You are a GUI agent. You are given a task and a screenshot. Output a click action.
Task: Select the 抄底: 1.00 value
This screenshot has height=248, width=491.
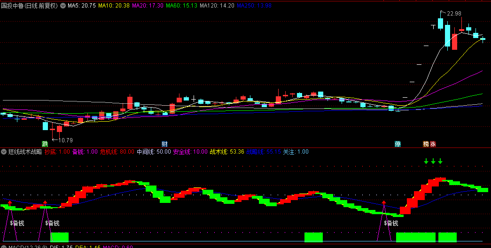click(x=57, y=152)
